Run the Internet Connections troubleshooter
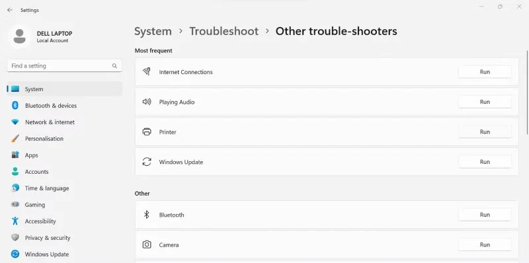529x263 pixels. click(x=485, y=72)
